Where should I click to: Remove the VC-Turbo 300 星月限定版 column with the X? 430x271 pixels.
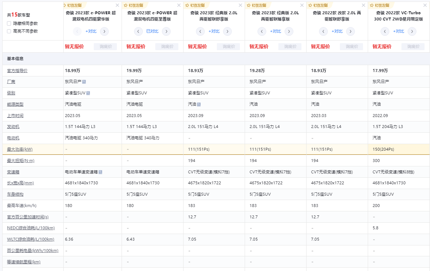point(425,5)
